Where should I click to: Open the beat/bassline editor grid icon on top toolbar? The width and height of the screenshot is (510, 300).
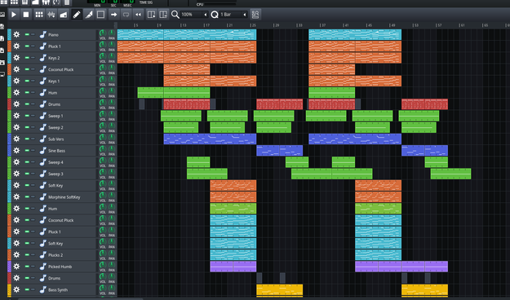point(15,2)
